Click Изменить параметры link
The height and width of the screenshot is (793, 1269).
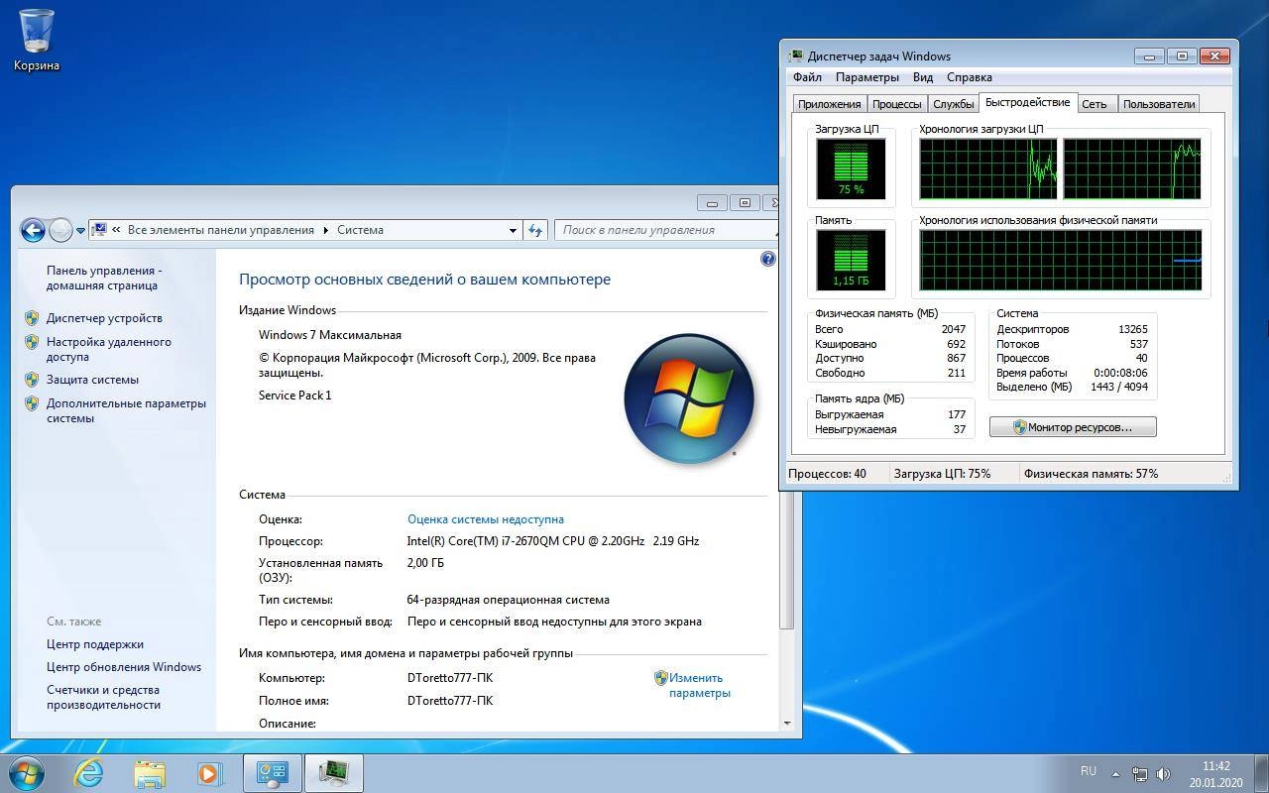(700, 685)
